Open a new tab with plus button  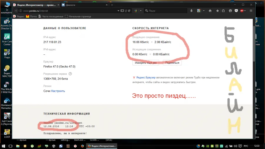112,5
